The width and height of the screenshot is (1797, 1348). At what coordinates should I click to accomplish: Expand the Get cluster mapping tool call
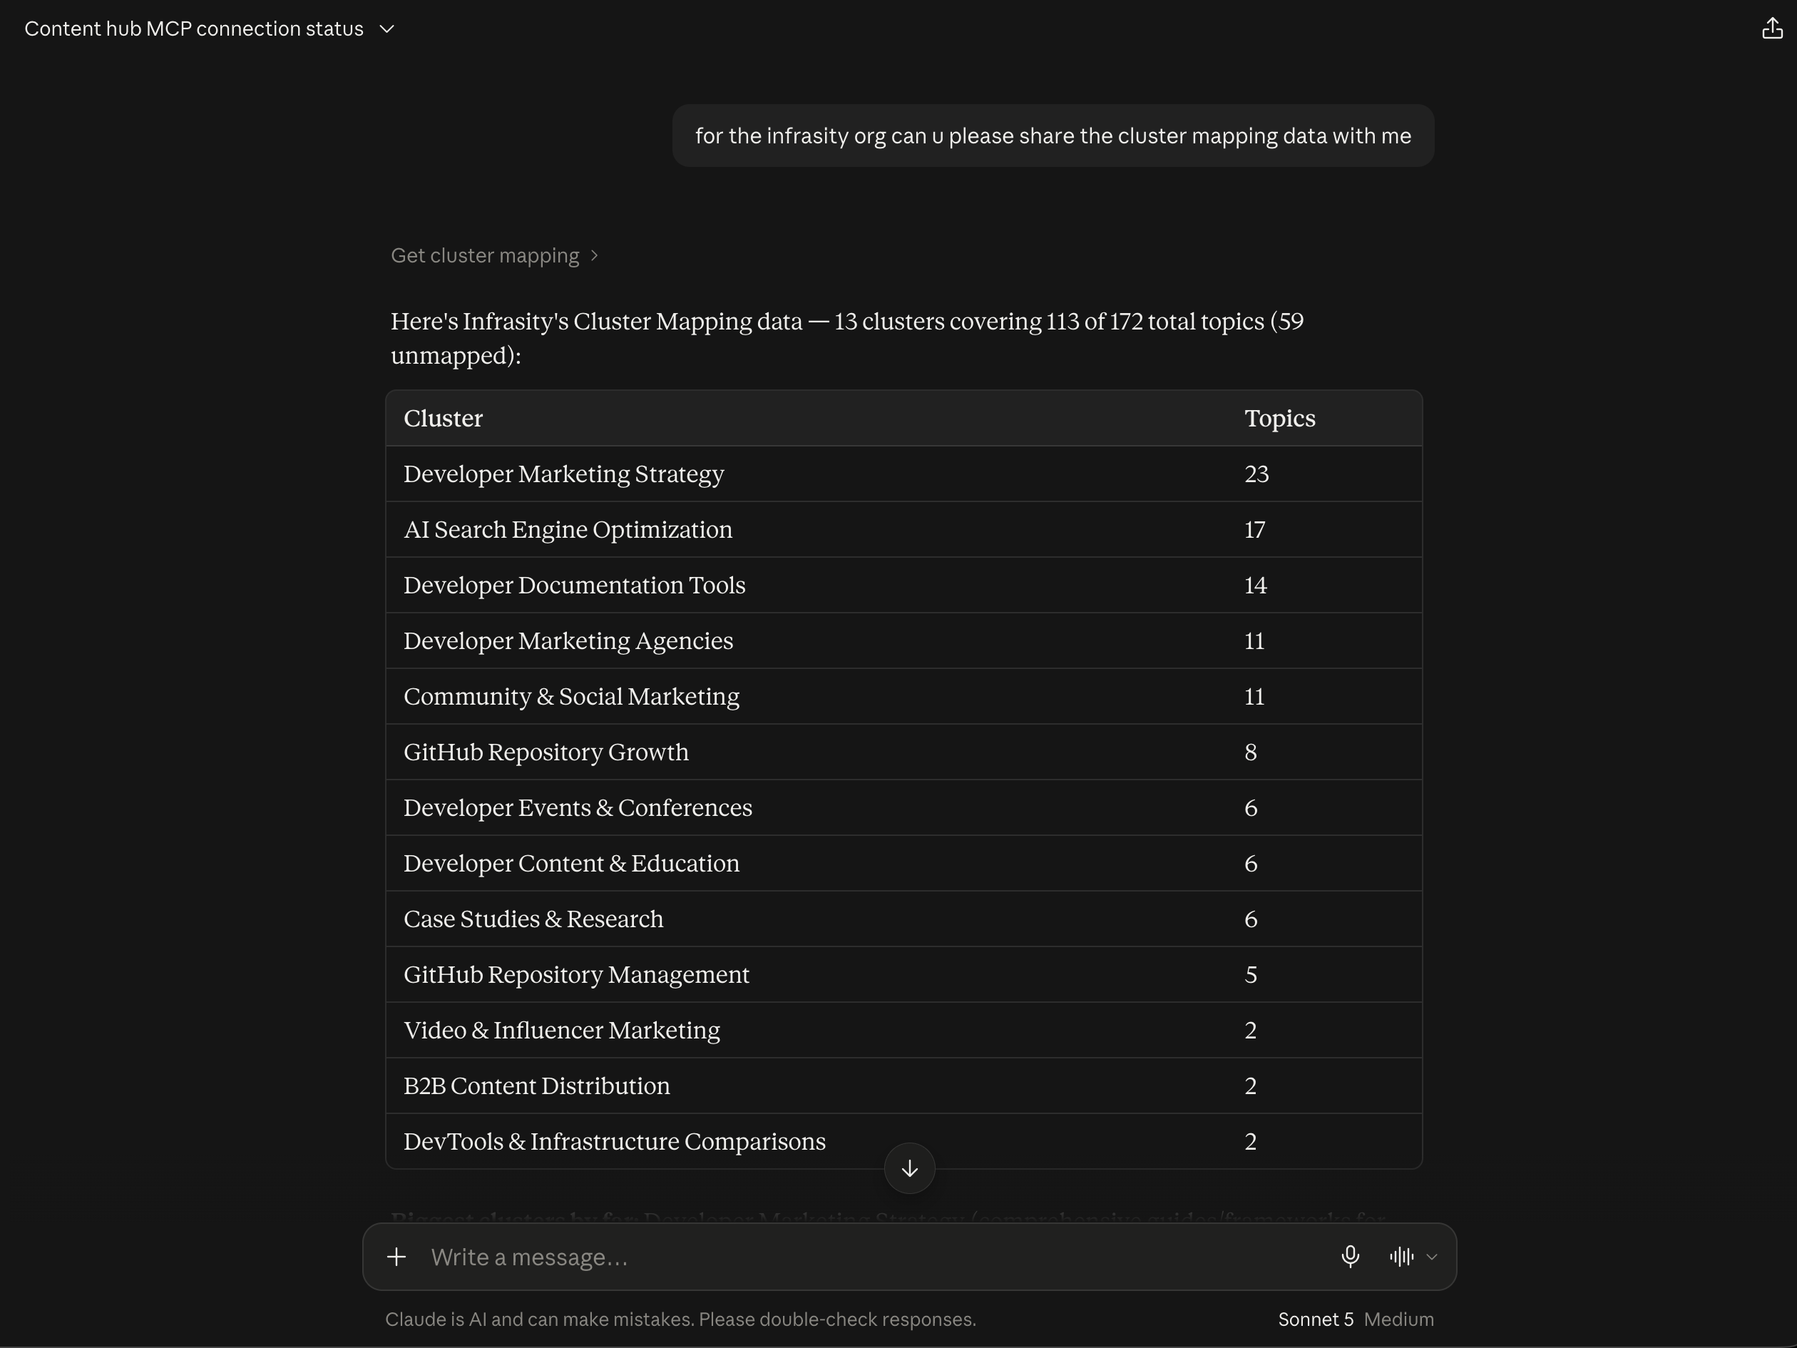coord(494,255)
